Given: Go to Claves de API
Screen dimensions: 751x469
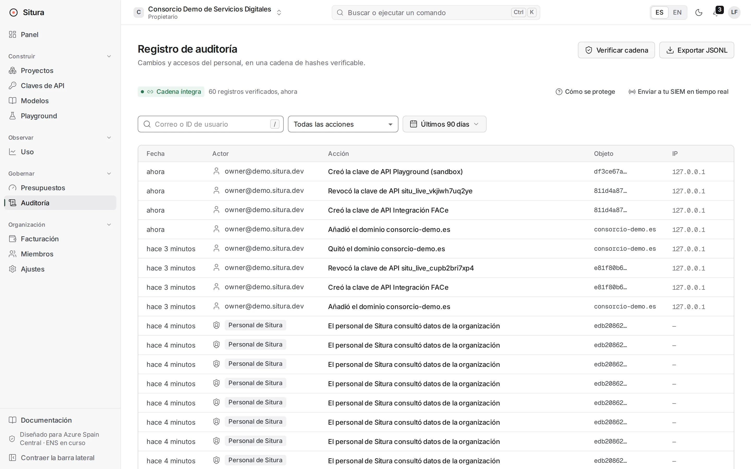Looking at the screenshot, I should pos(60,86).
